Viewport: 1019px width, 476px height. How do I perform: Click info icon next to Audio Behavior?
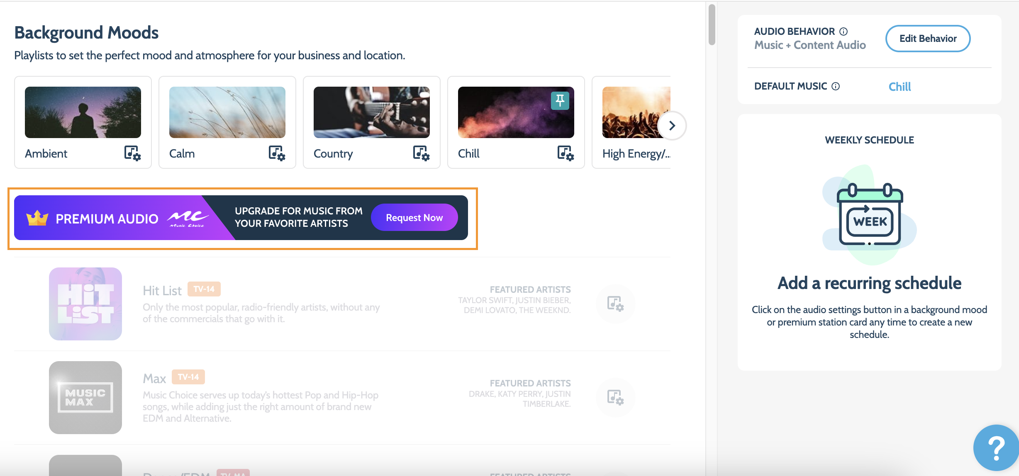tap(843, 32)
